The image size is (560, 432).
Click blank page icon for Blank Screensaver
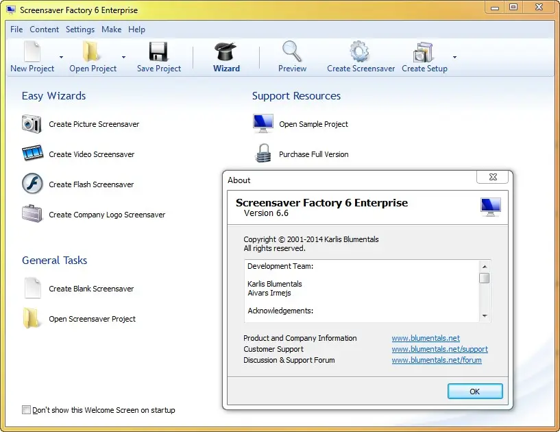32,287
